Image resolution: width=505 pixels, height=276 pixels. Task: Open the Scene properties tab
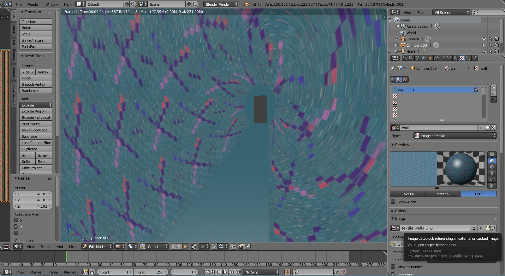click(418, 58)
